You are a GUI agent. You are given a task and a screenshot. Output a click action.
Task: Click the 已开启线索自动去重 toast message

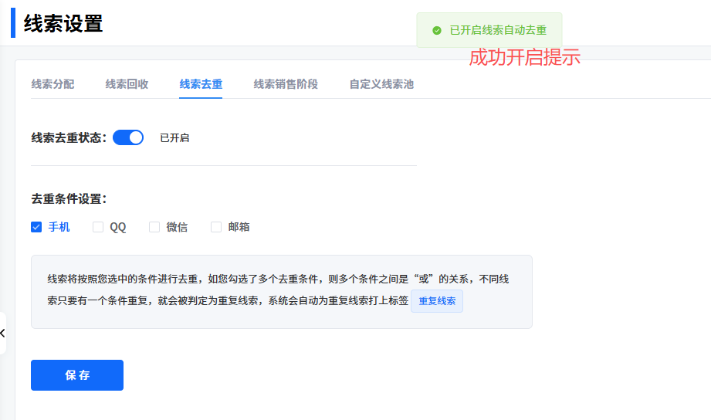498,30
